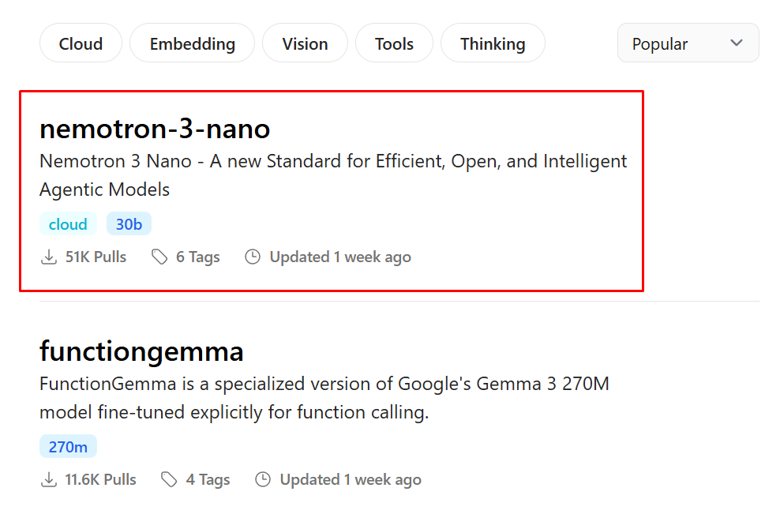Open the nemotron-3-nano model title

pyautogui.click(x=155, y=129)
